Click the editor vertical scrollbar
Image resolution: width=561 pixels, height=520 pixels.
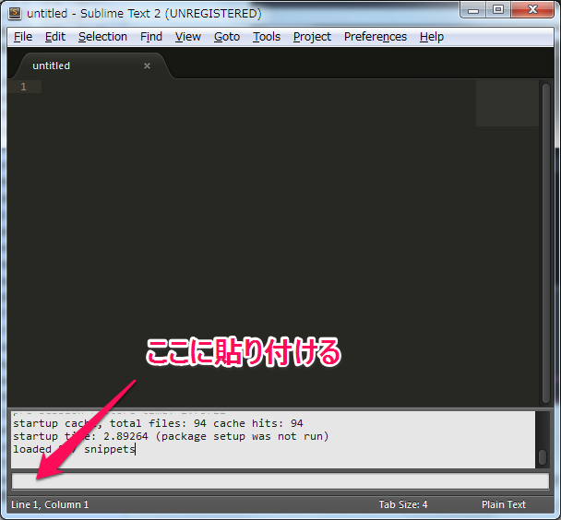(x=546, y=243)
